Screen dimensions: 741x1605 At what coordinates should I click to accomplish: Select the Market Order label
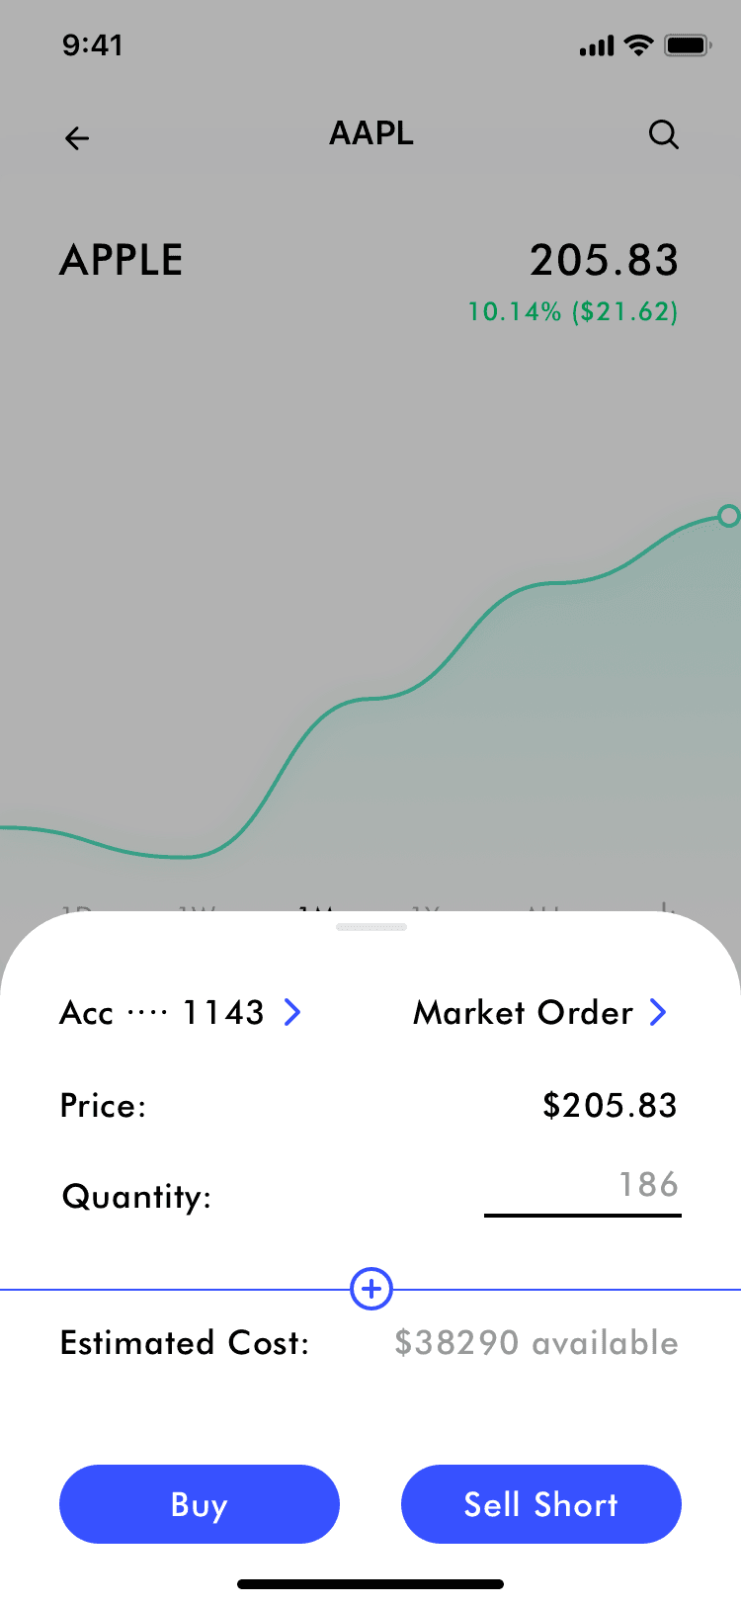click(x=523, y=1013)
